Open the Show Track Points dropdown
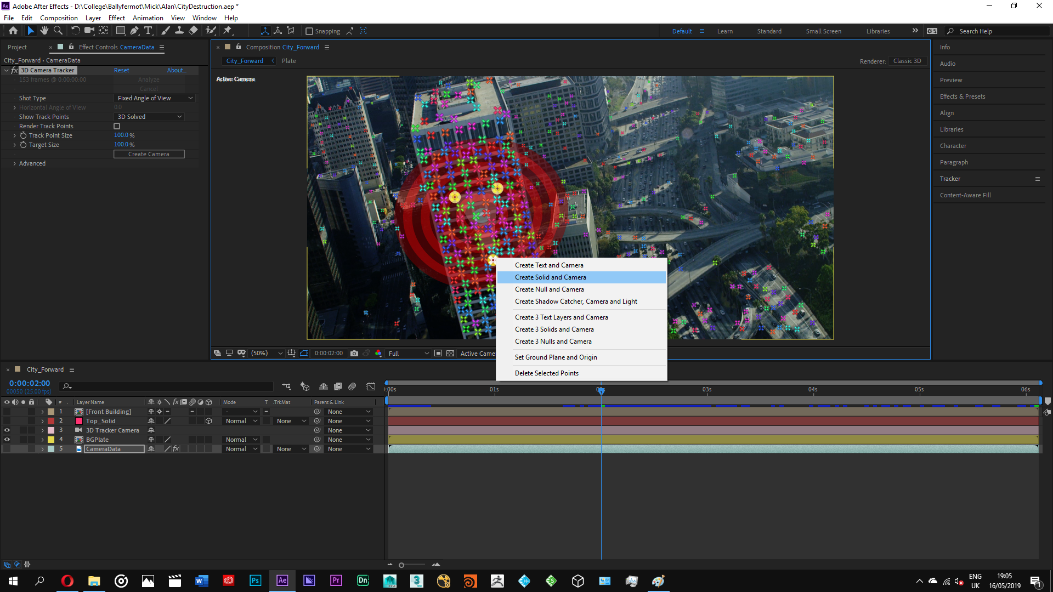 [x=149, y=117]
